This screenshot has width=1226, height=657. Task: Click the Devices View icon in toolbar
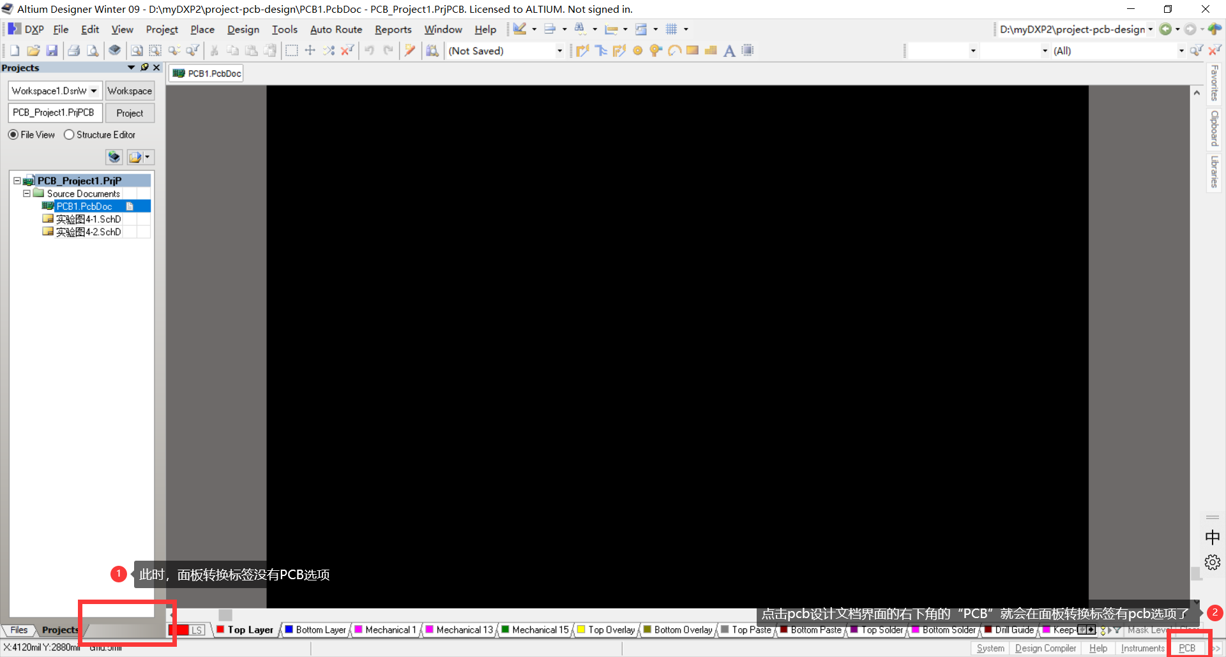pos(114,50)
